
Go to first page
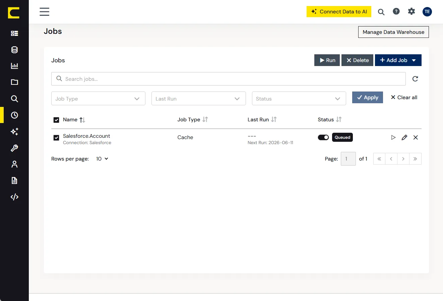tap(379, 159)
